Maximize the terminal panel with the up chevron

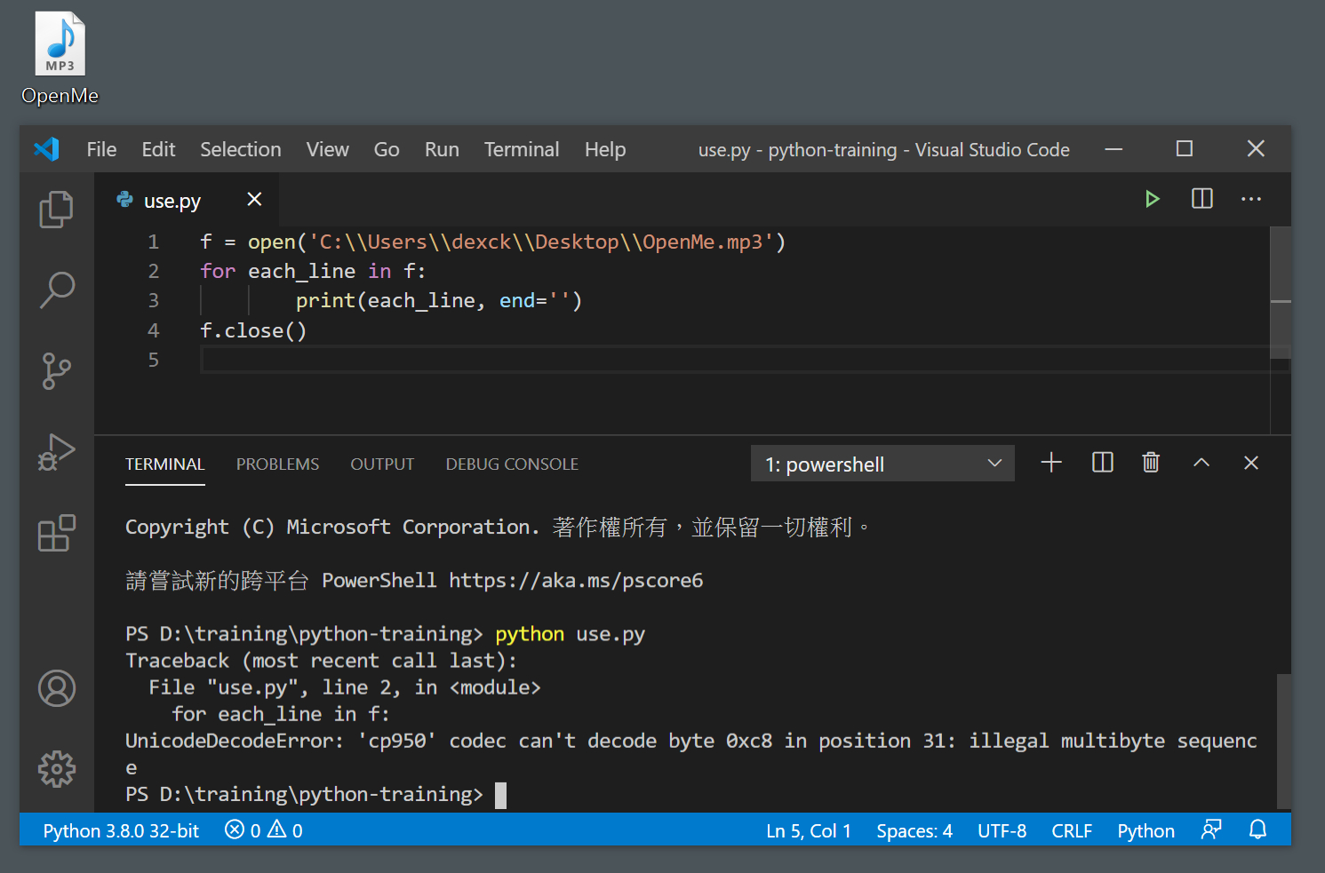[1201, 463]
